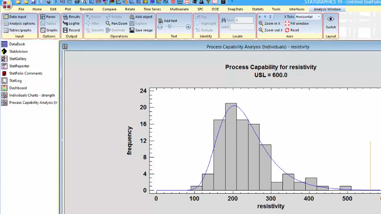Switch to the Analysis Window tab
381x214 pixels.
coord(327,9)
